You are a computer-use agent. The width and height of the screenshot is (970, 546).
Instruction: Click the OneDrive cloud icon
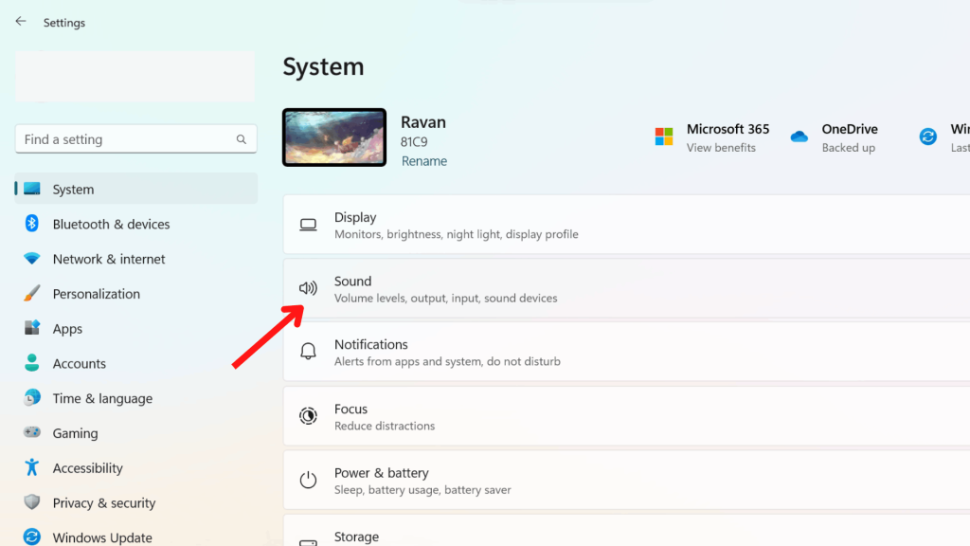[x=799, y=136]
